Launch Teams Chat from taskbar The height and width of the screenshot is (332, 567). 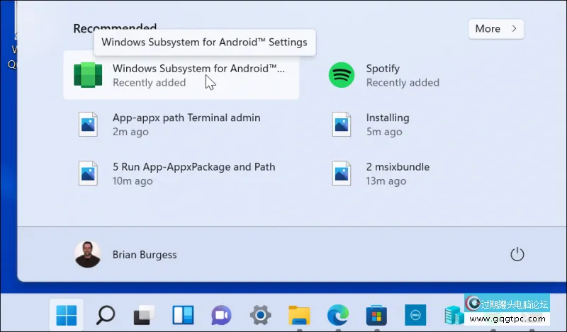(221, 314)
